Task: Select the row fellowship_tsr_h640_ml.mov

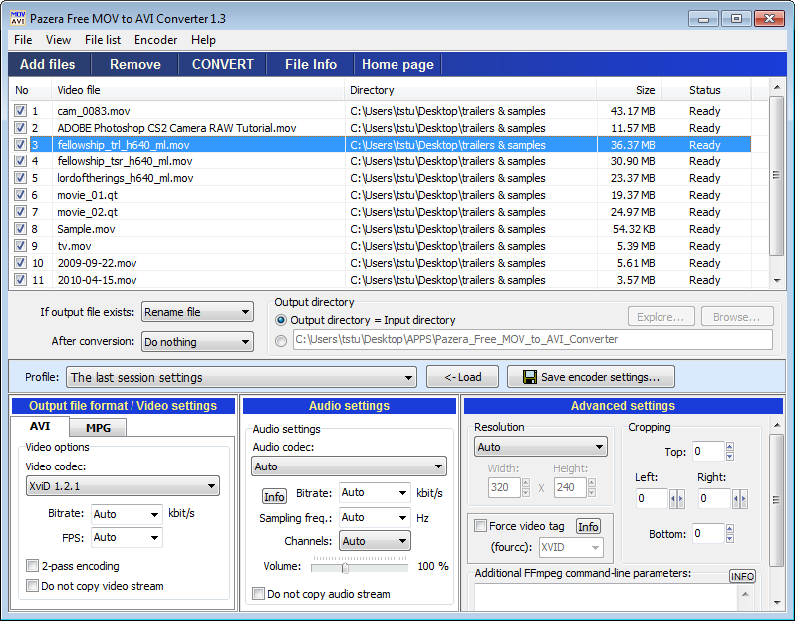Action: (381, 161)
